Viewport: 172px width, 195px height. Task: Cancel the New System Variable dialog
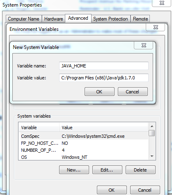pyautogui.click(x=133, y=92)
